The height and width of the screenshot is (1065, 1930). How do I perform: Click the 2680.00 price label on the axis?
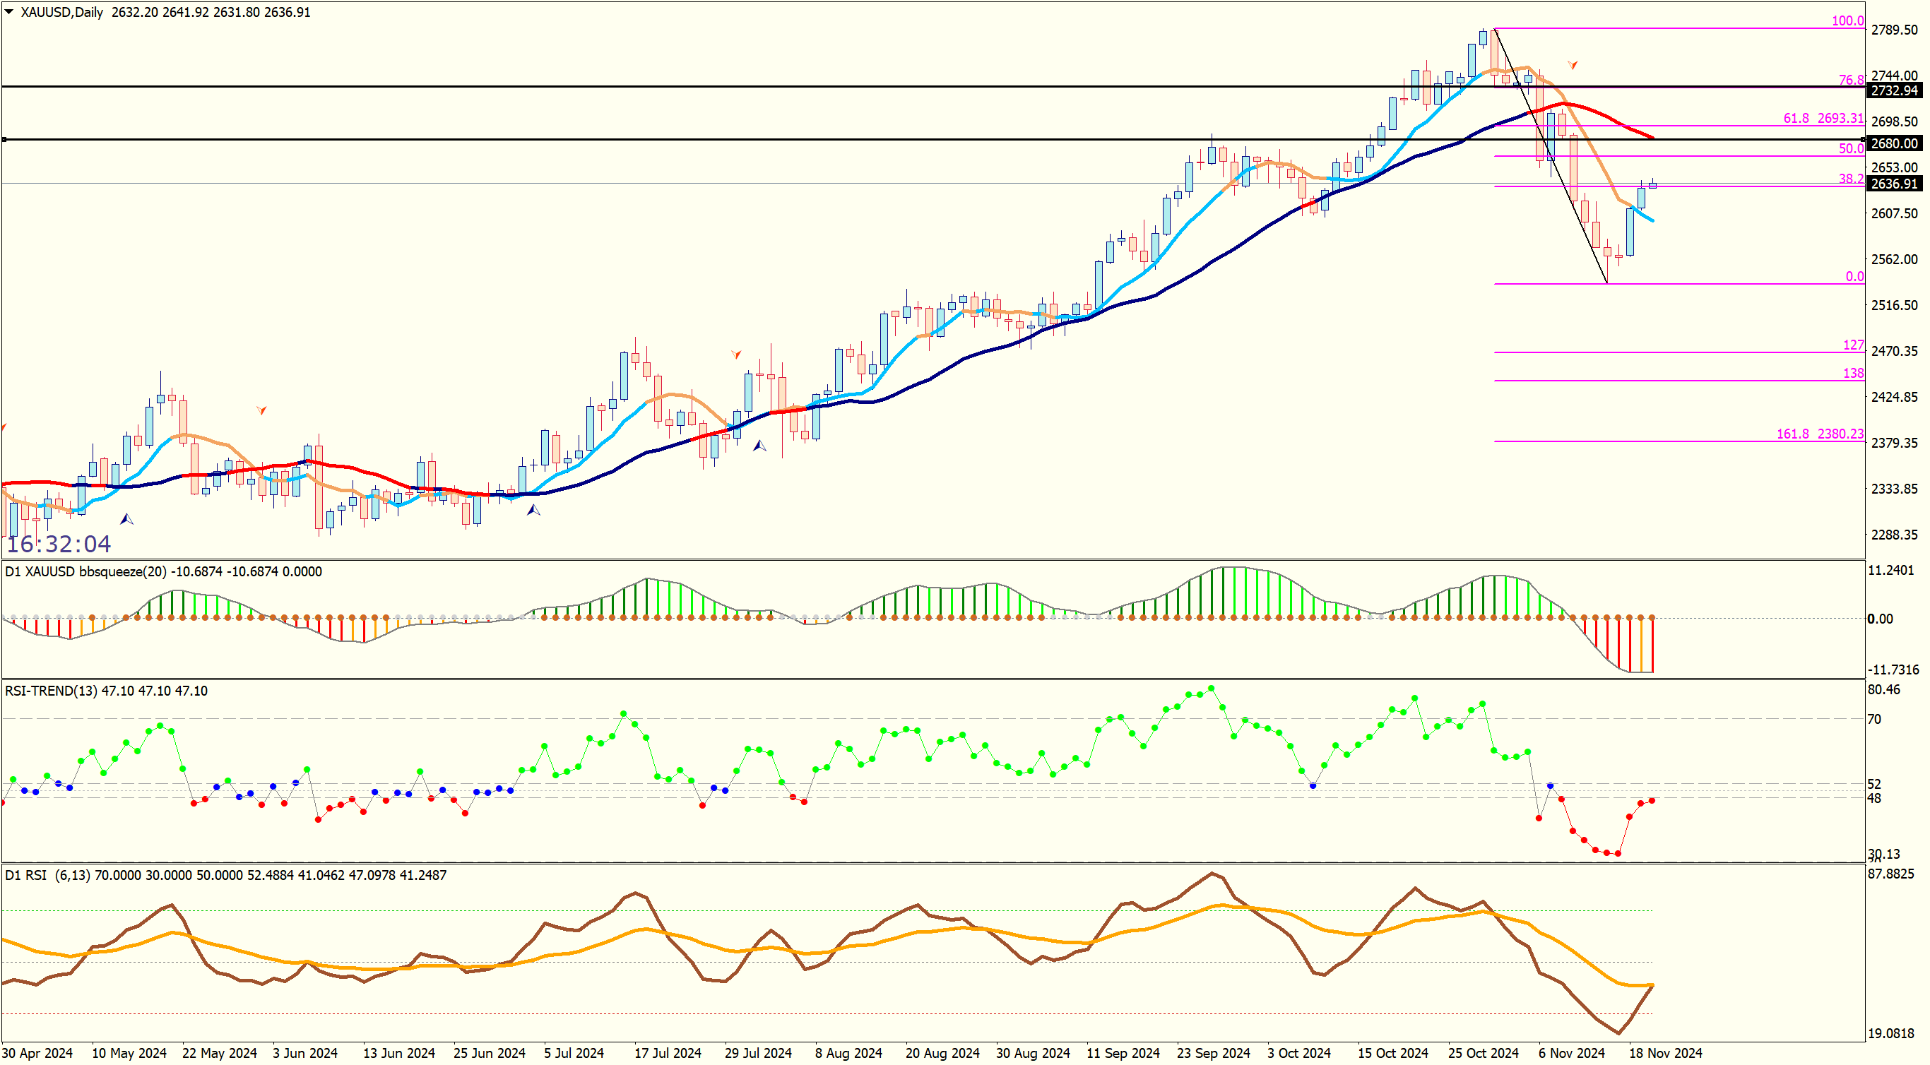[x=1894, y=143]
